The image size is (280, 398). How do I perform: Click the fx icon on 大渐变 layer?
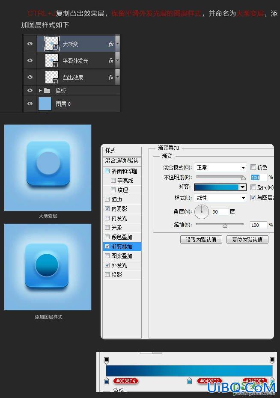pos(111,44)
